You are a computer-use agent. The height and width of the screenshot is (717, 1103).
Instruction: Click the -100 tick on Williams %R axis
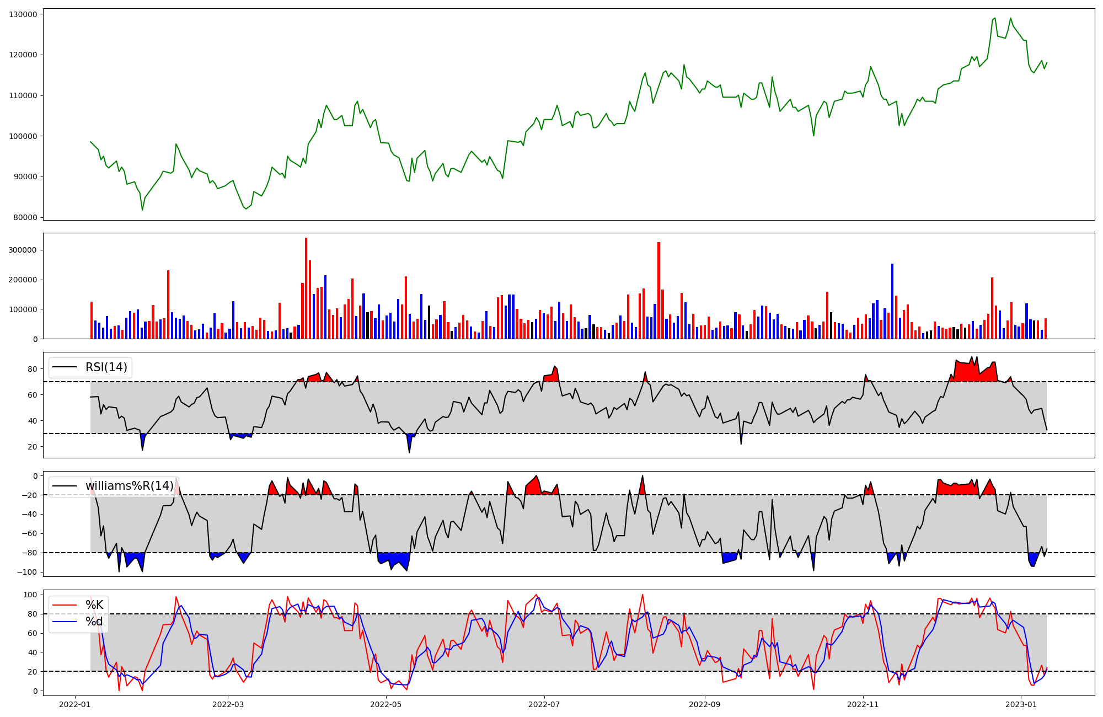tap(28, 572)
